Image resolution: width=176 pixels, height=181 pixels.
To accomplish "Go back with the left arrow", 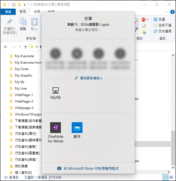I will click(6, 47).
